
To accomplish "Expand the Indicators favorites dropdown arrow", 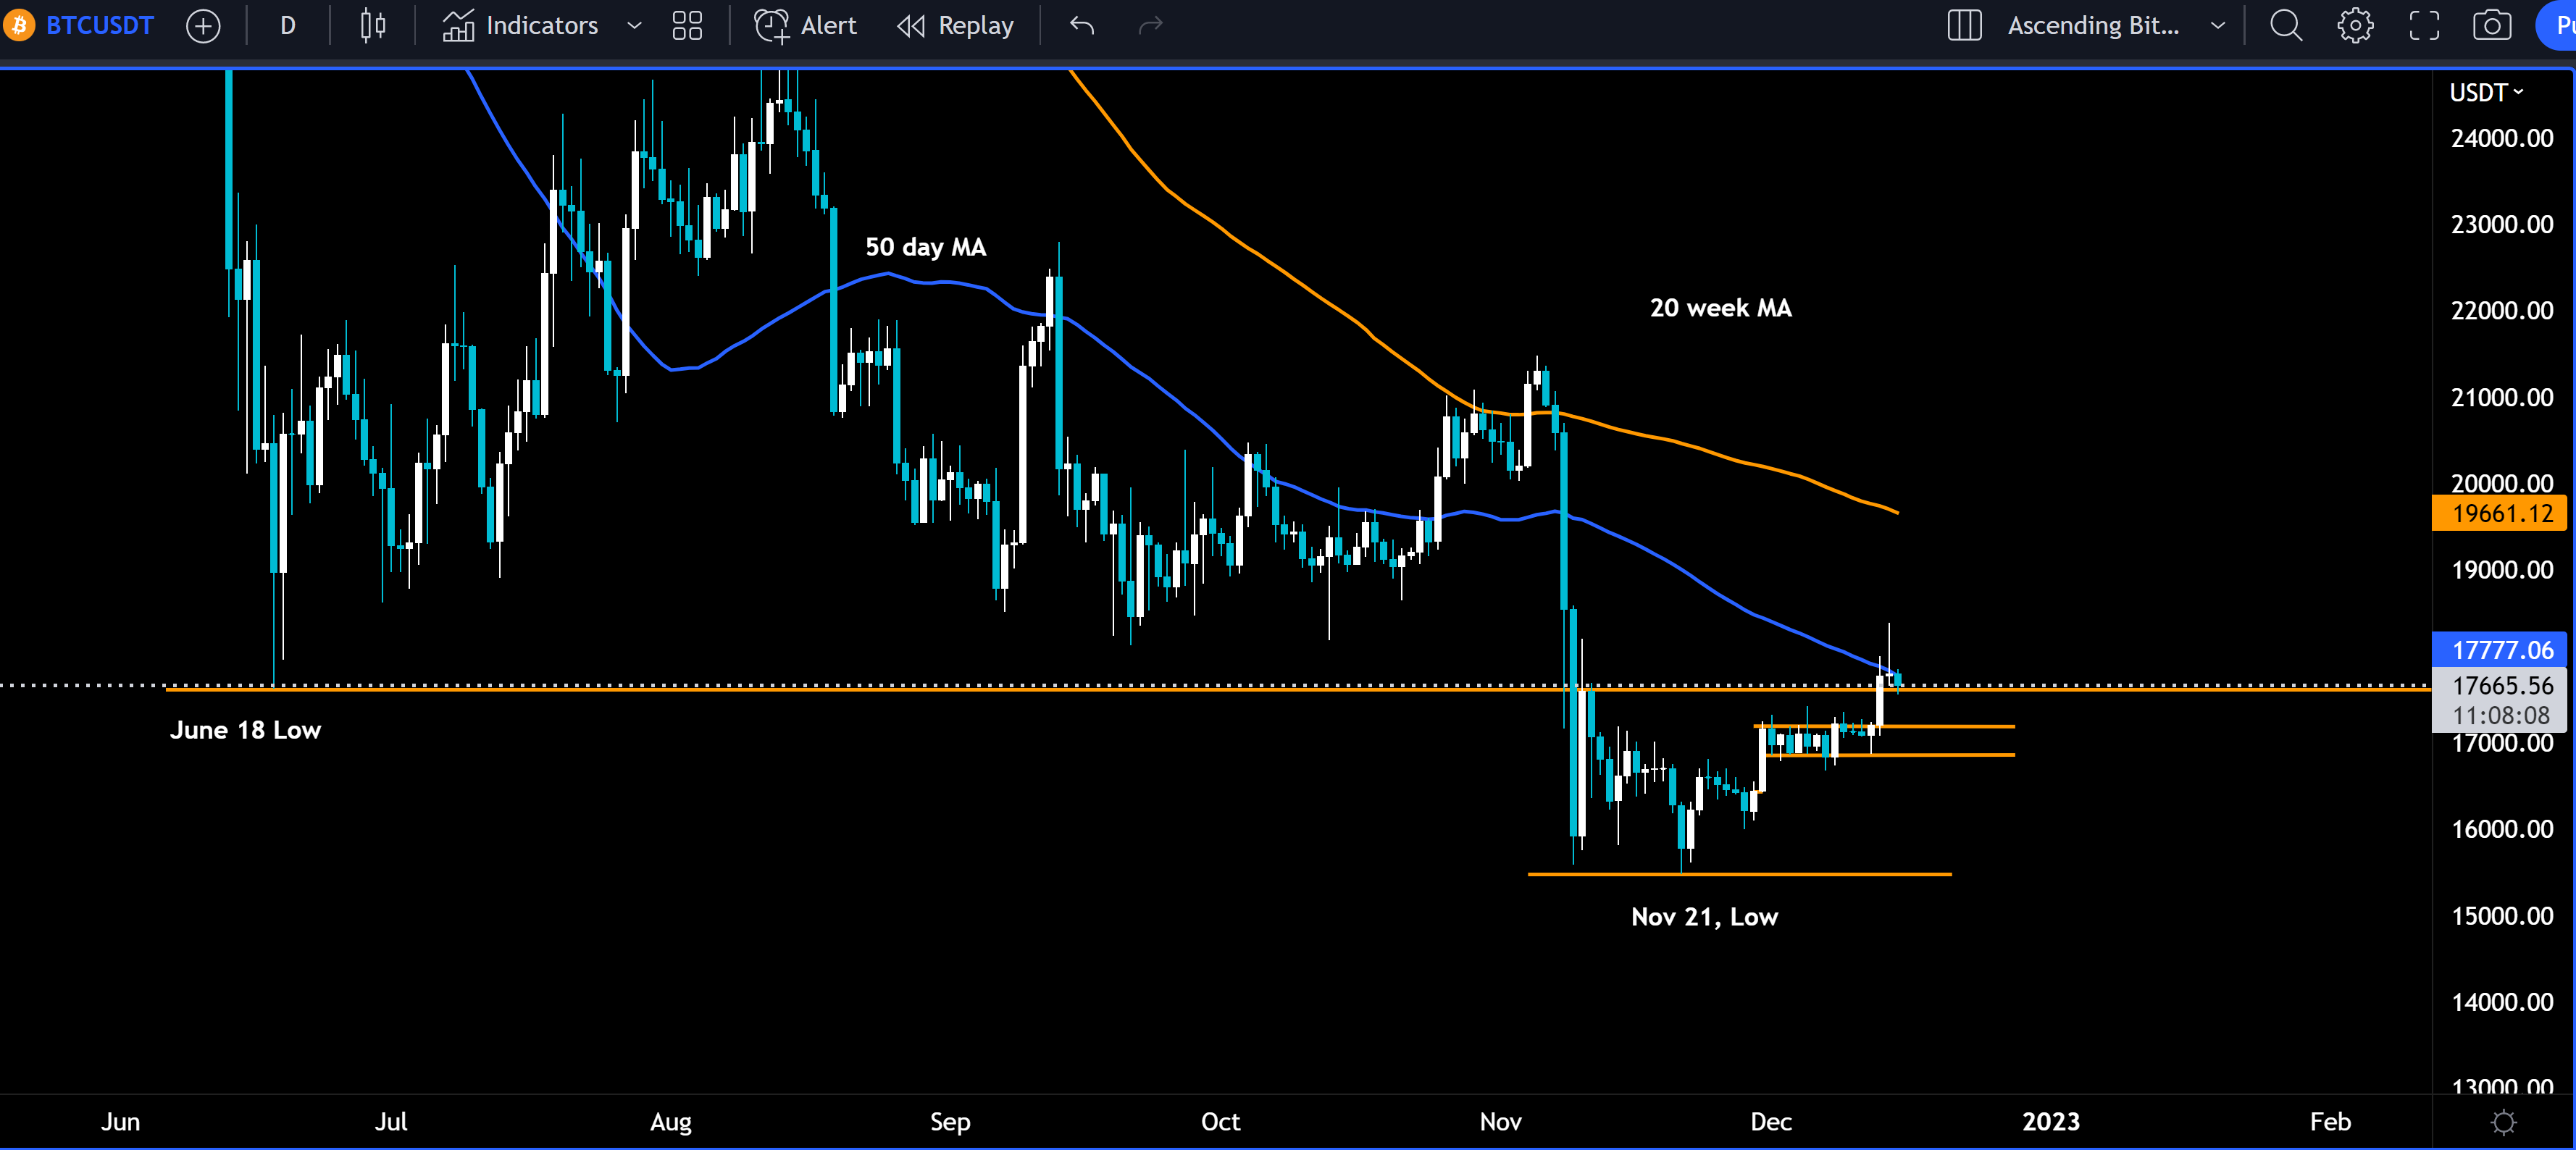I will point(634,26).
